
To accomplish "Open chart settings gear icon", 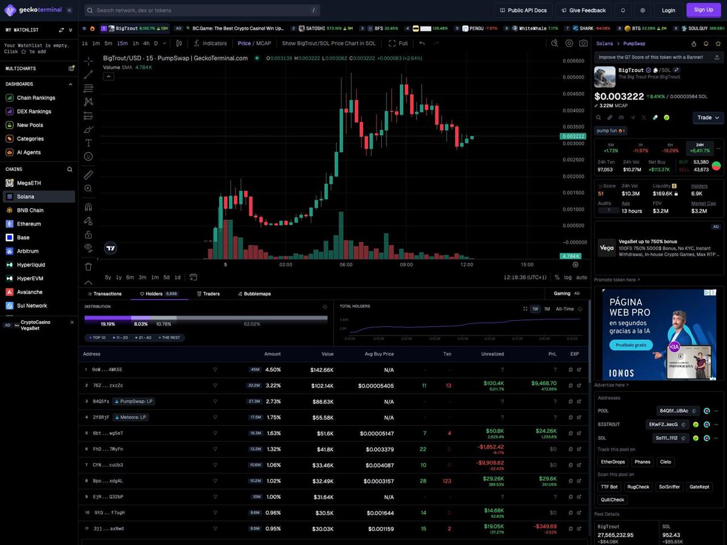I will [x=569, y=43].
